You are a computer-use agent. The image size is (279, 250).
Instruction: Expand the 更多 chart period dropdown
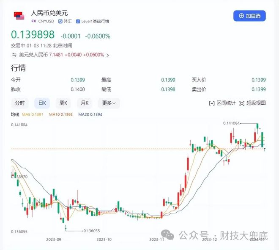click(x=109, y=103)
